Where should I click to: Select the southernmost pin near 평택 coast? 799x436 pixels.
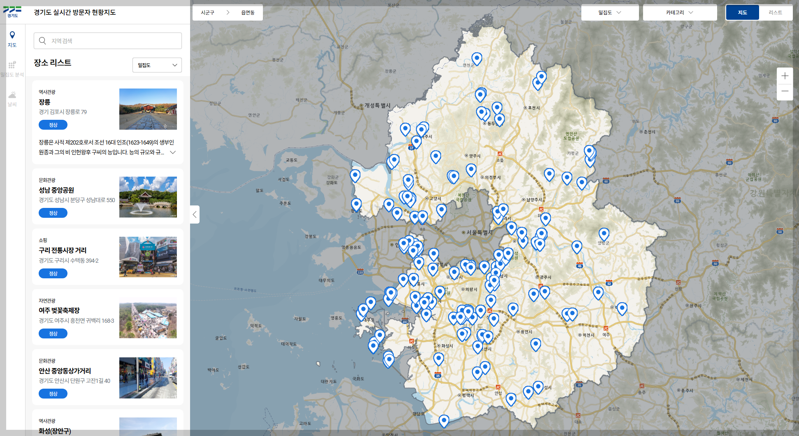coord(444,420)
